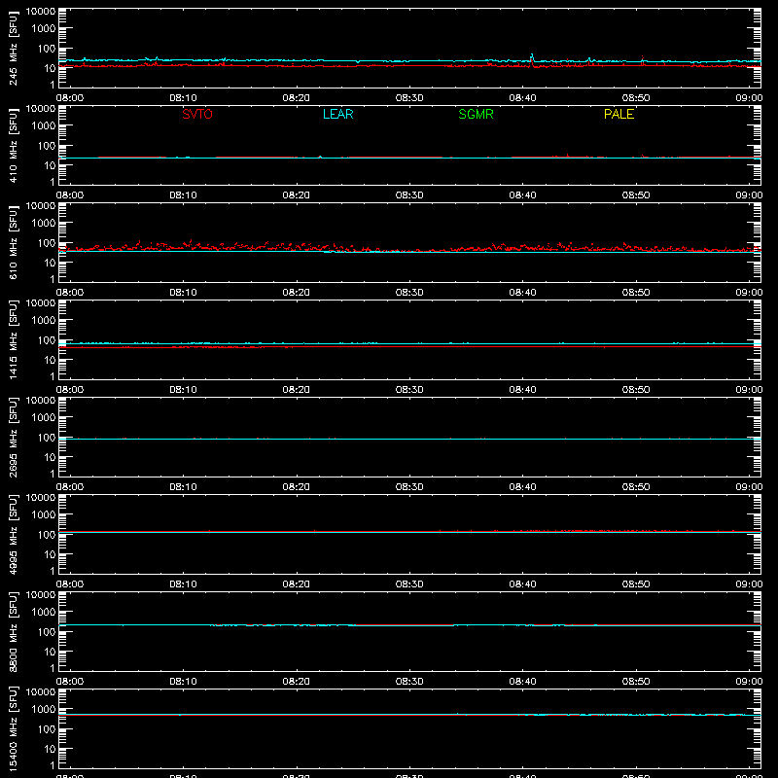Click the 08:20 time label under 4995 MHz plot
778x778 pixels.
coord(297,584)
